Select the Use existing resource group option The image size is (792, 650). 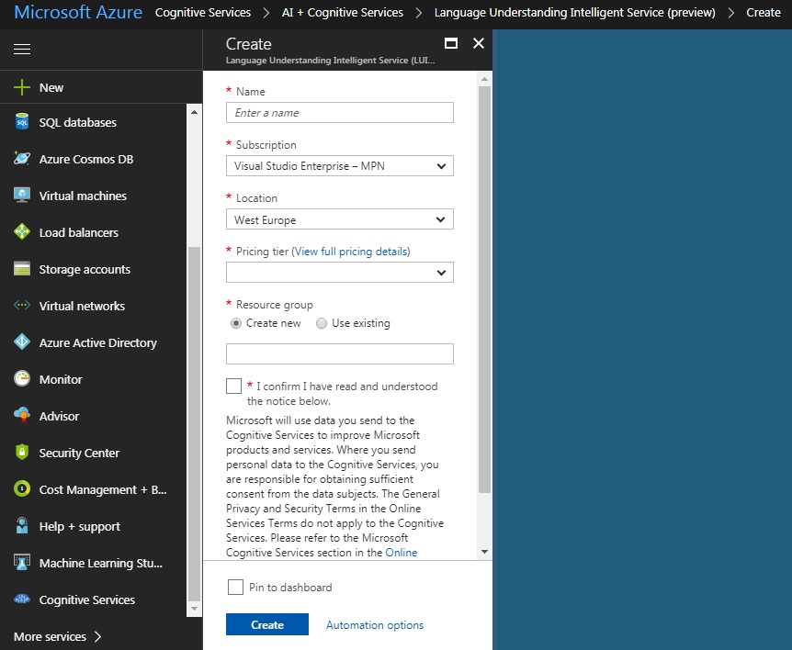[x=322, y=323]
